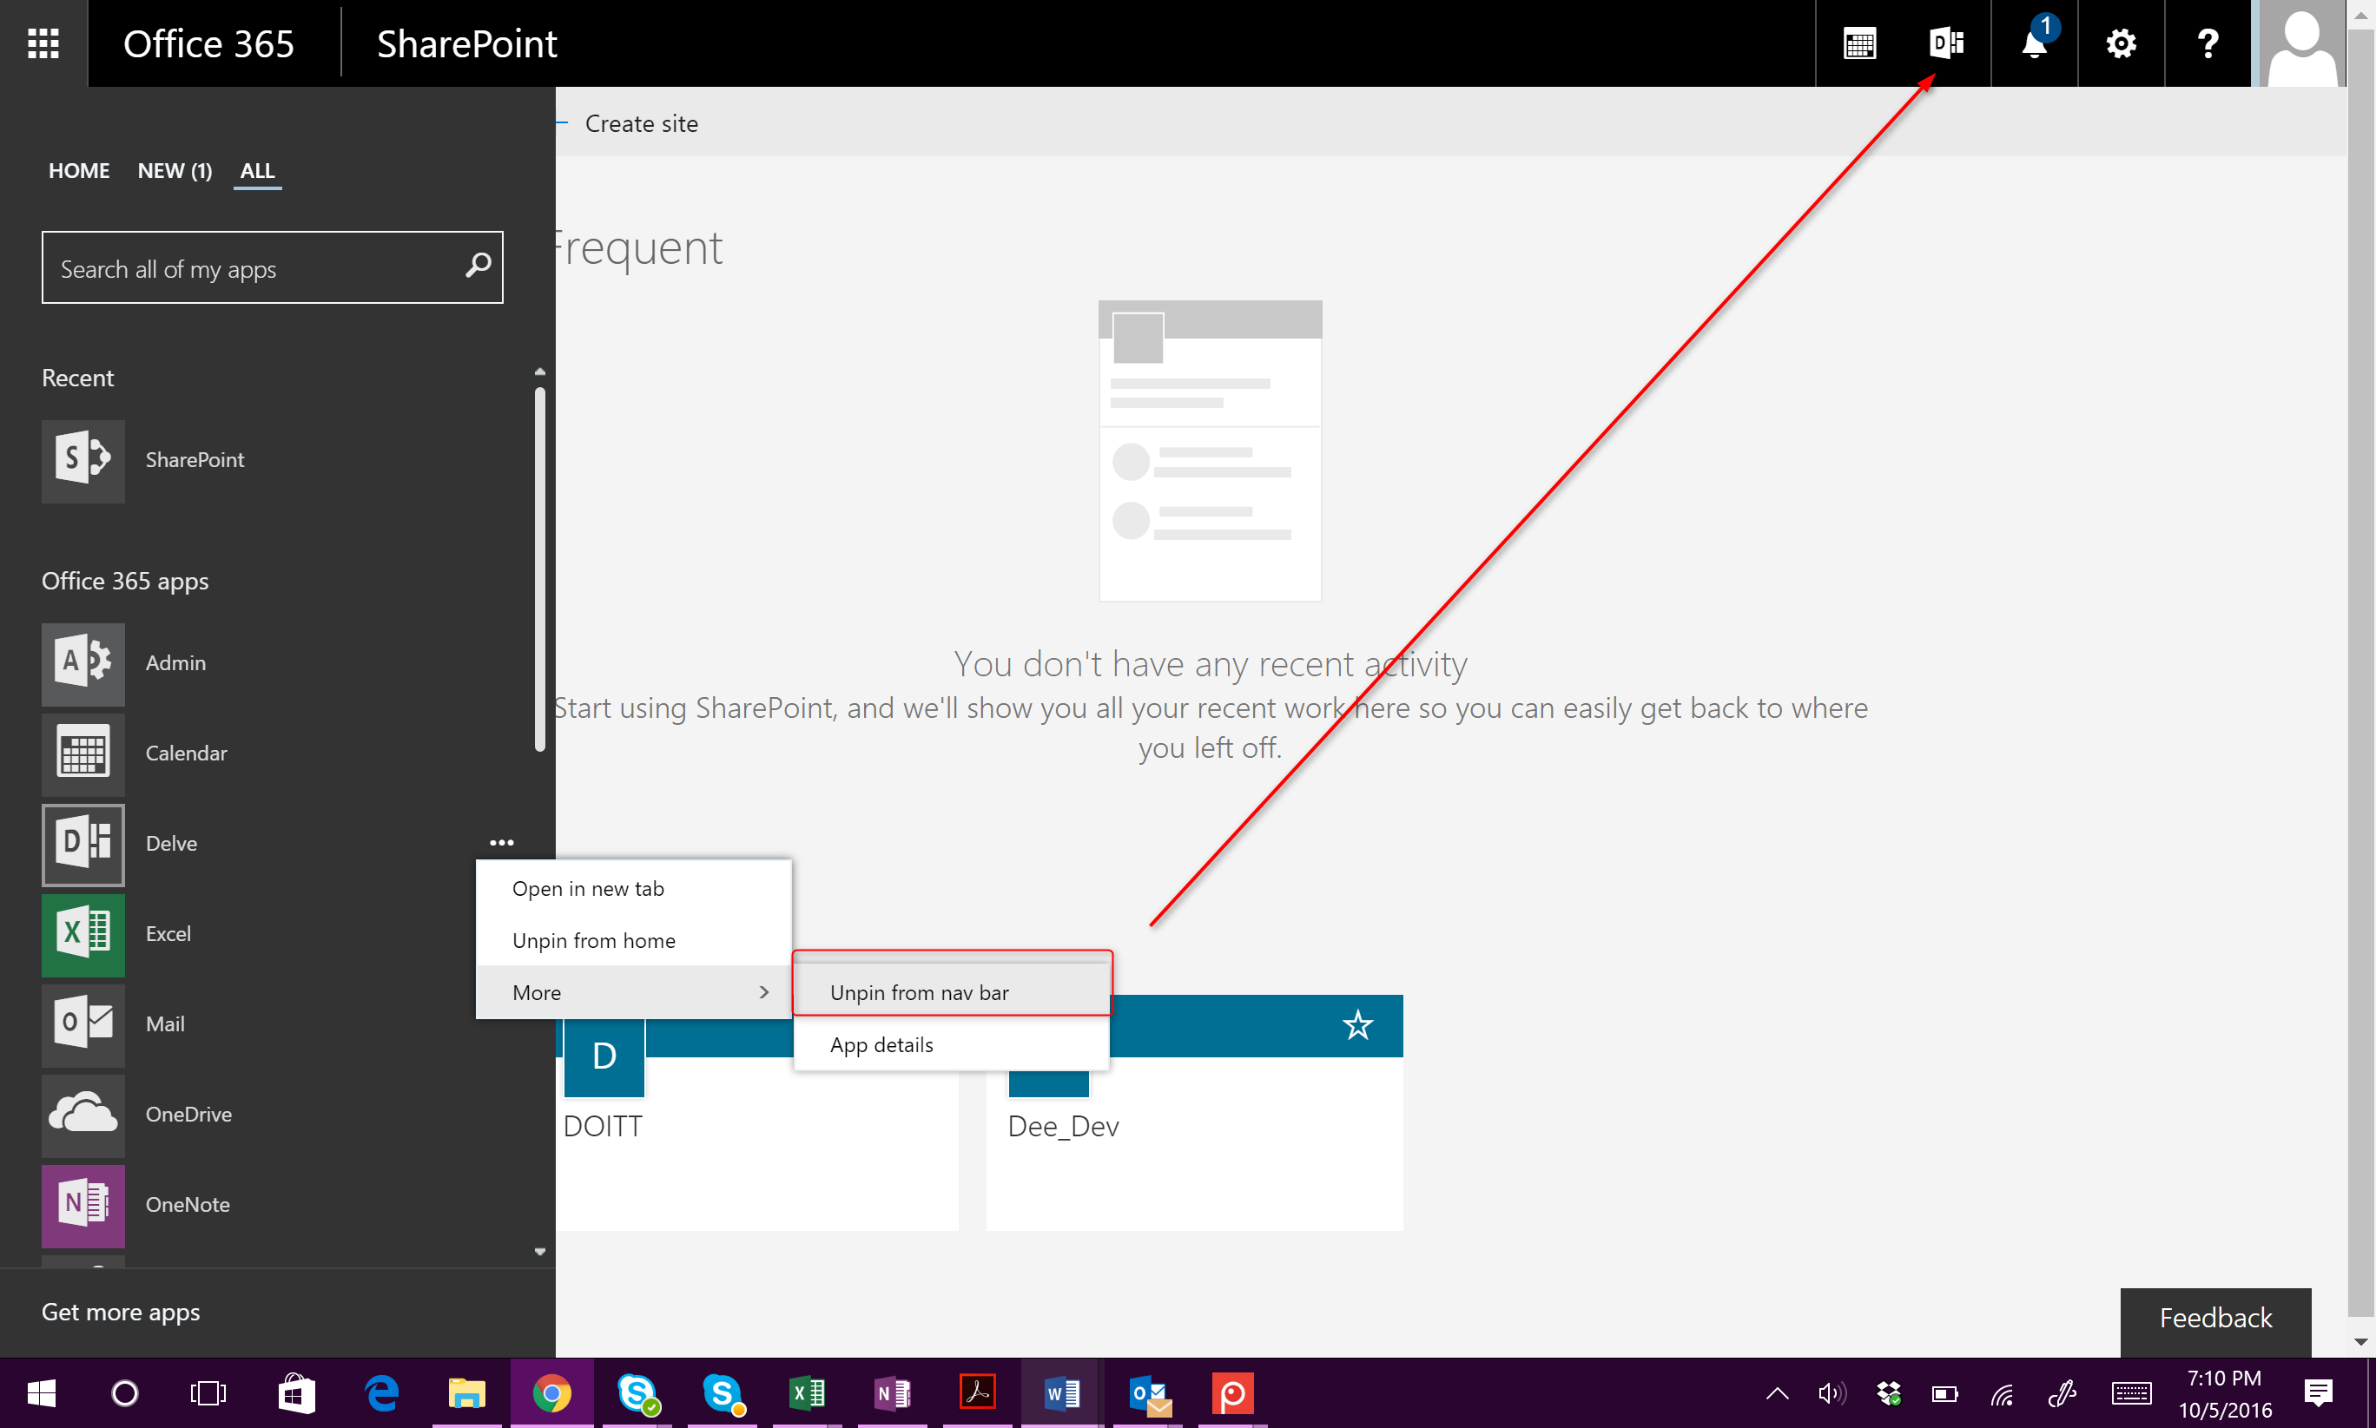Show hidden tray icons chevron
2376x1428 pixels.
(1778, 1393)
